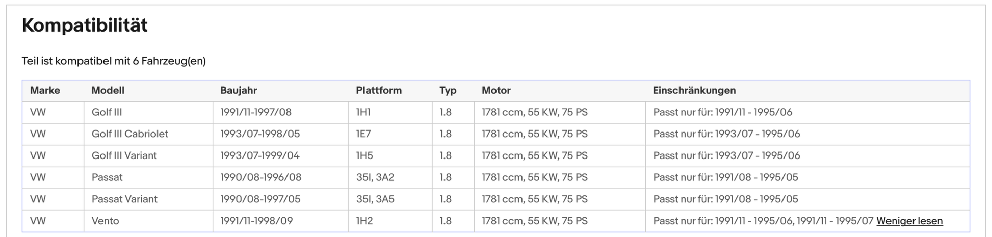Click the "Kompatibilität" heading
This screenshot has height=237, width=992.
[85, 25]
